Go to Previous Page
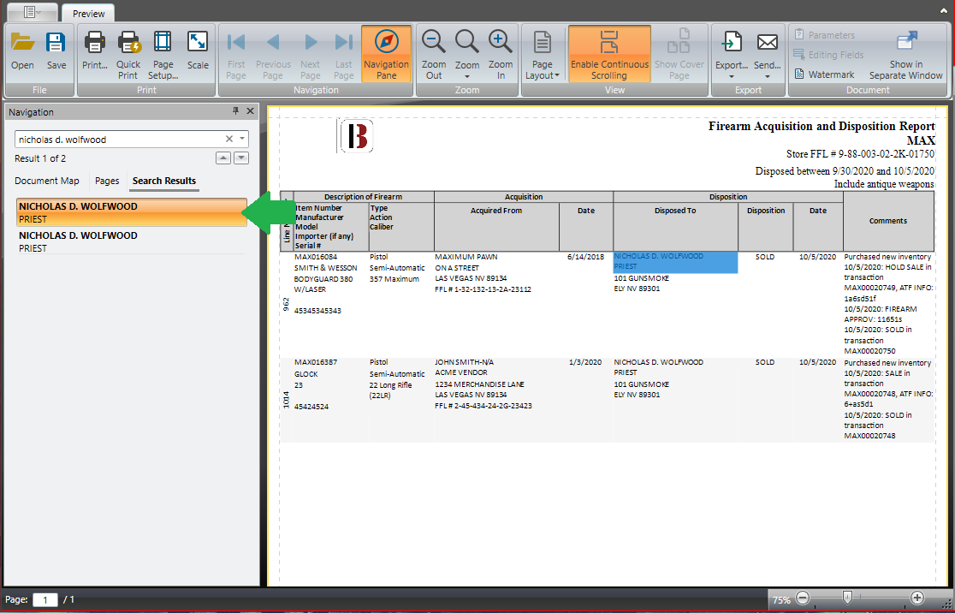This screenshot has height=613, width=955. point(273,54)
